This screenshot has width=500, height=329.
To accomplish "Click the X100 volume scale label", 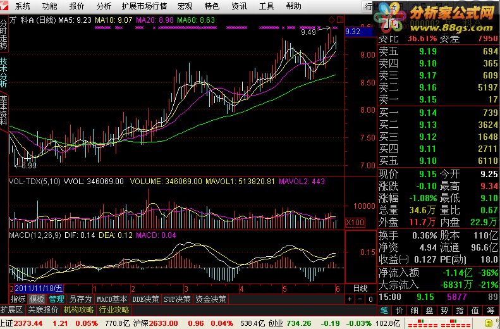I will 355,223.
